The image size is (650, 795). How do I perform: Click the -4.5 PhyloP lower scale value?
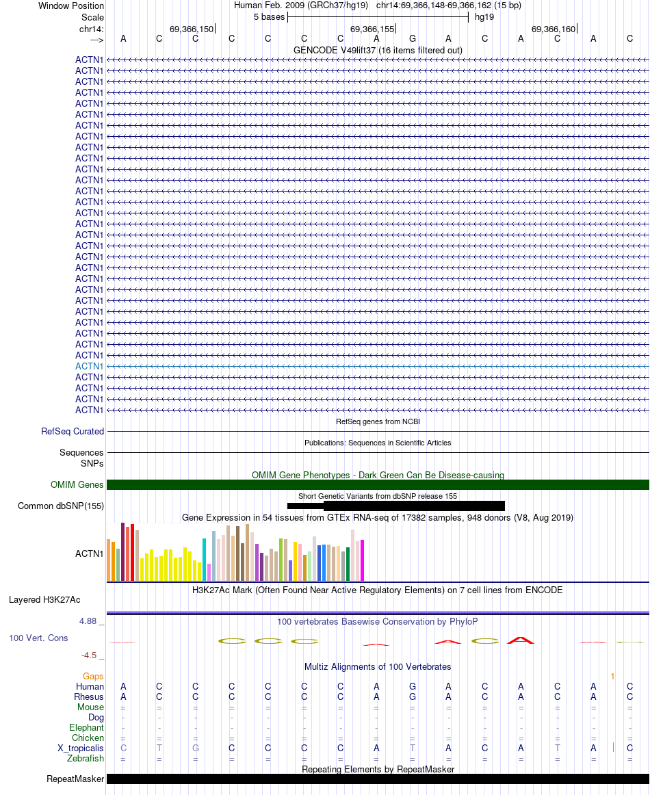(x=89, y=655)
